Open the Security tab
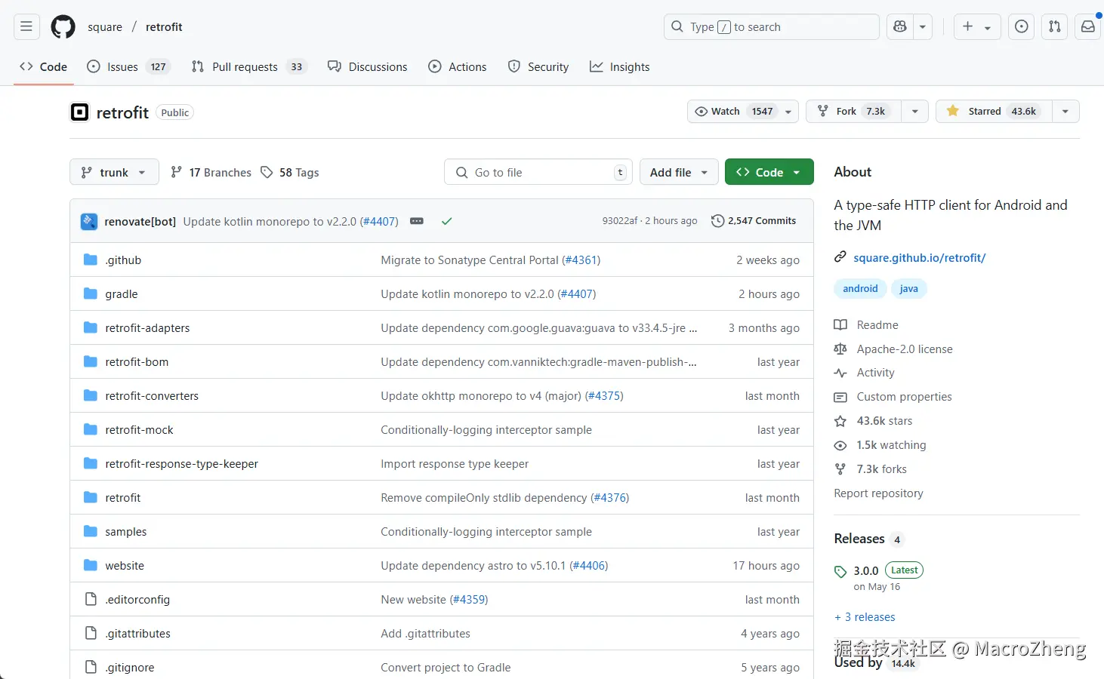 coord(538,66)
